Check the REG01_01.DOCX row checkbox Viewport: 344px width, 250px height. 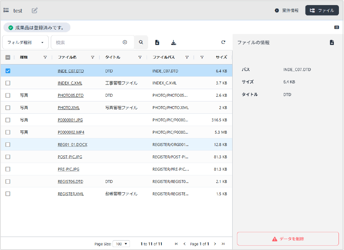pos(8,145)
